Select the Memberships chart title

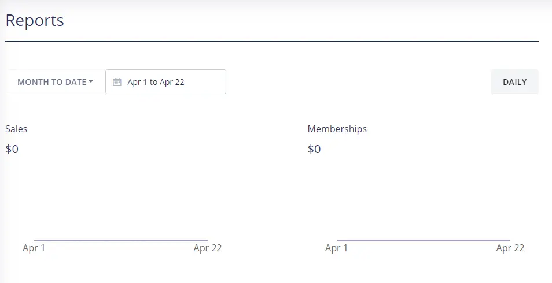[x=337, y=129]
